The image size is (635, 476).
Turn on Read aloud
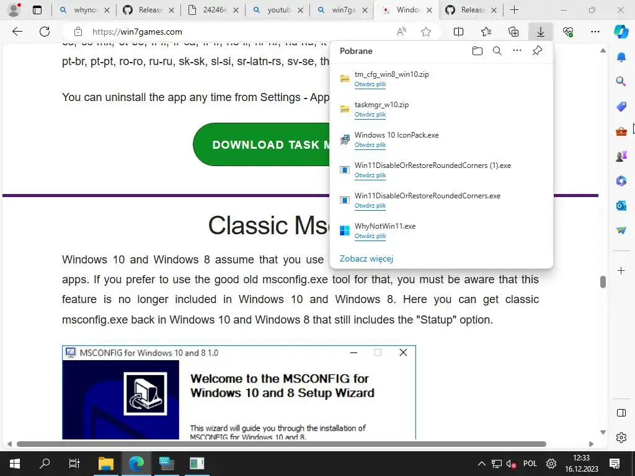point(401,32)
